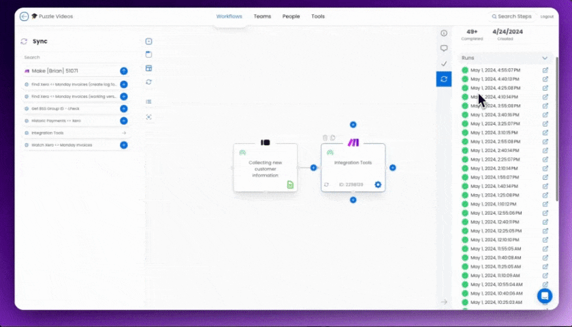572x327 pixels.
Task: Select the Integration Tools step card
Action: pos(353,168)
